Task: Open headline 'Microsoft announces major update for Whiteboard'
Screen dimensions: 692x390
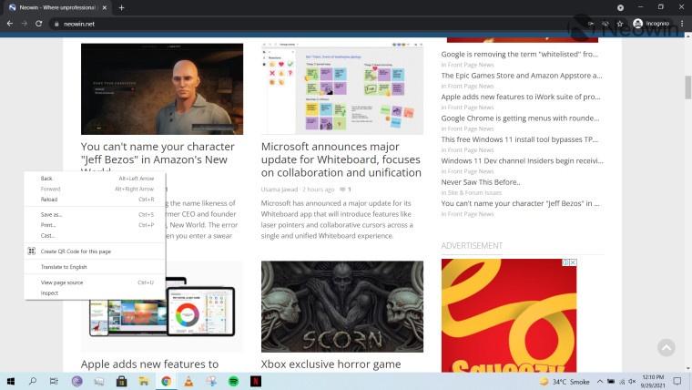Action: (341, 159)
